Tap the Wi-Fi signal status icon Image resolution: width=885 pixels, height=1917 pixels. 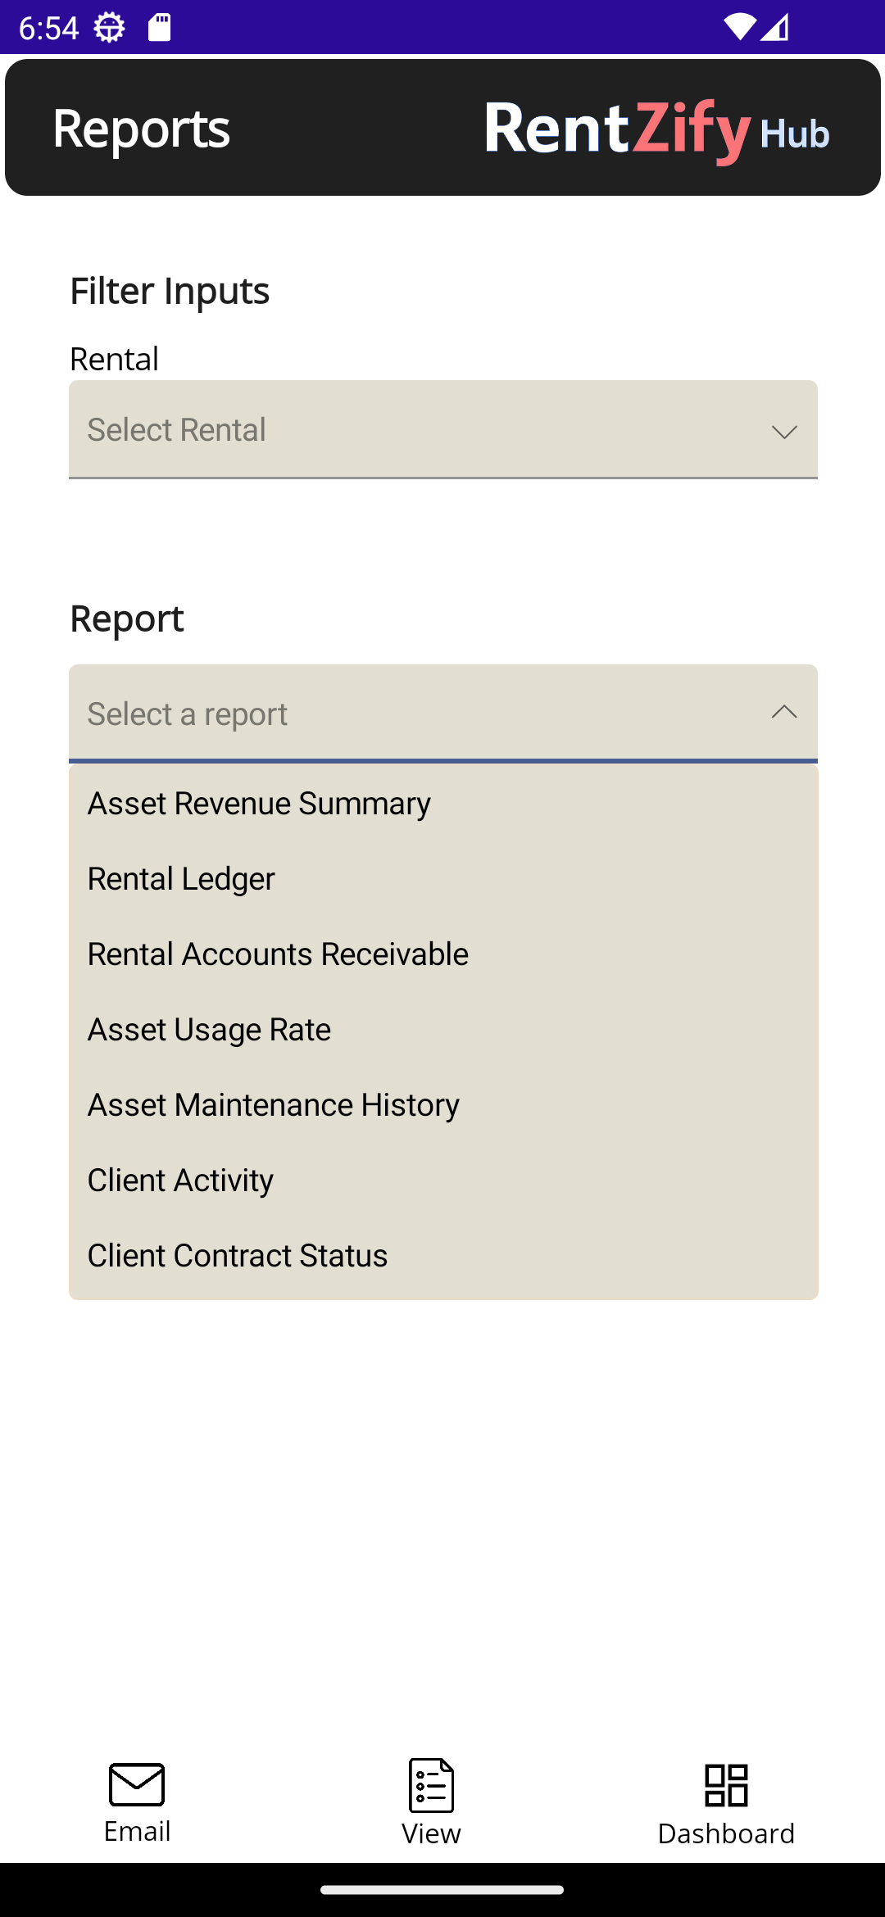pos(738,28)
